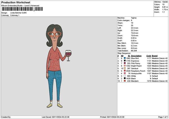Click the Espresso color swatch
Image resolution: width=169 pixels, height=119 pixels.
coord(125,61)
